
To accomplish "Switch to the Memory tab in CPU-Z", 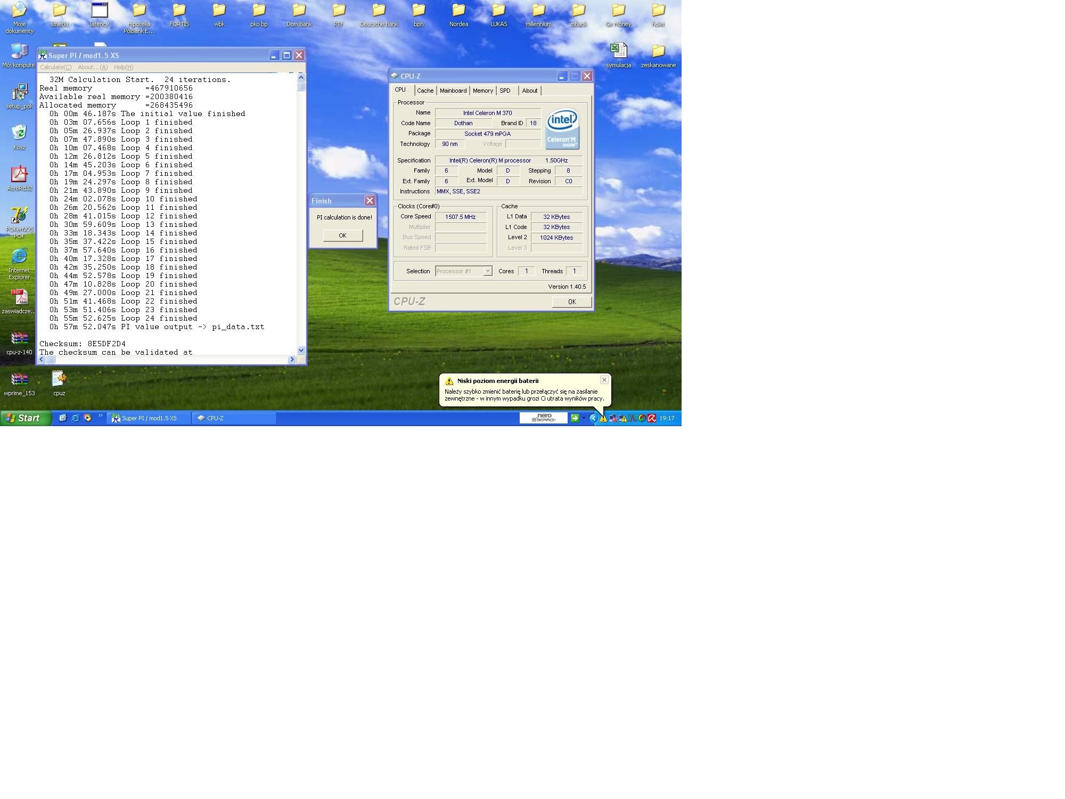I will coord(483,91).
